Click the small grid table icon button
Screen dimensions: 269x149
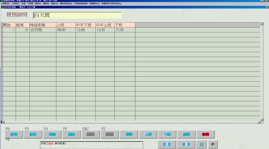point(201,144)
